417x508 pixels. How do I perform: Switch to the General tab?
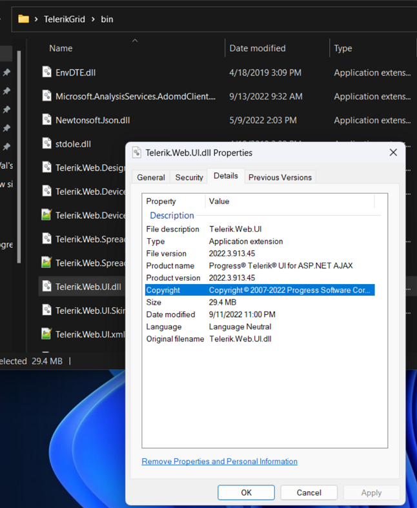tap(151, 178)
